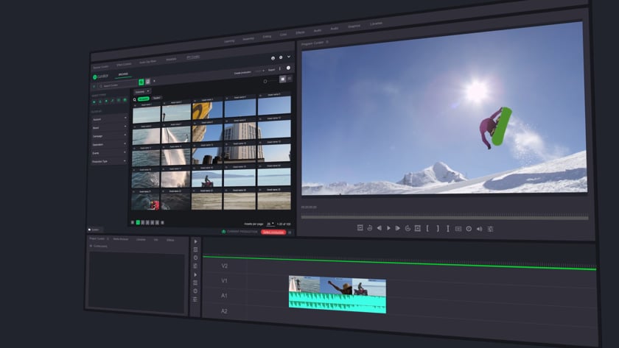Click the sliders icon above A1 play arrow
The image size is (619, 348).
pyautogui.click(x=195, y=266)
